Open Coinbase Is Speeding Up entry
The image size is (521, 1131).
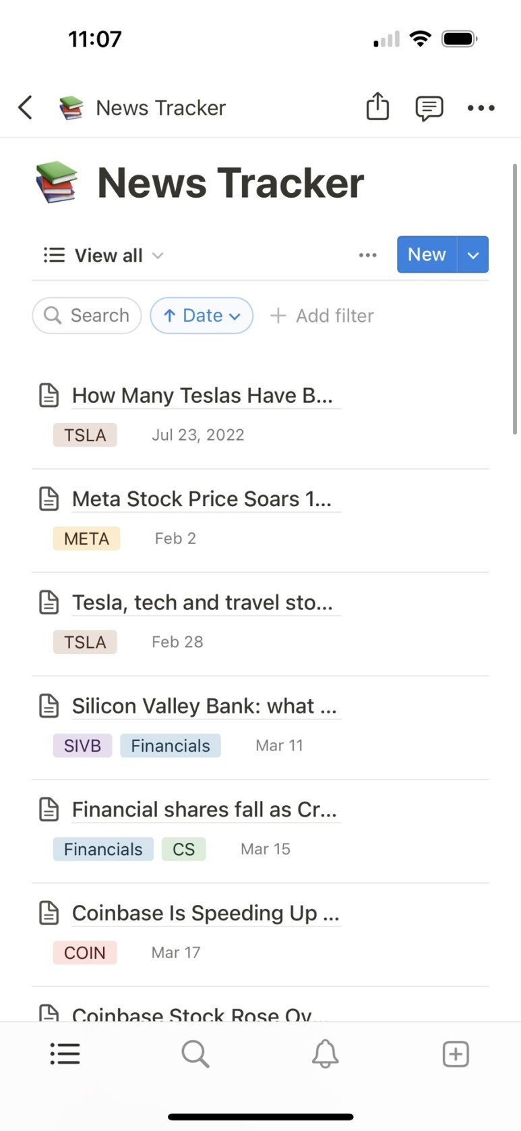pyautogui.click(x=206, y=913)
